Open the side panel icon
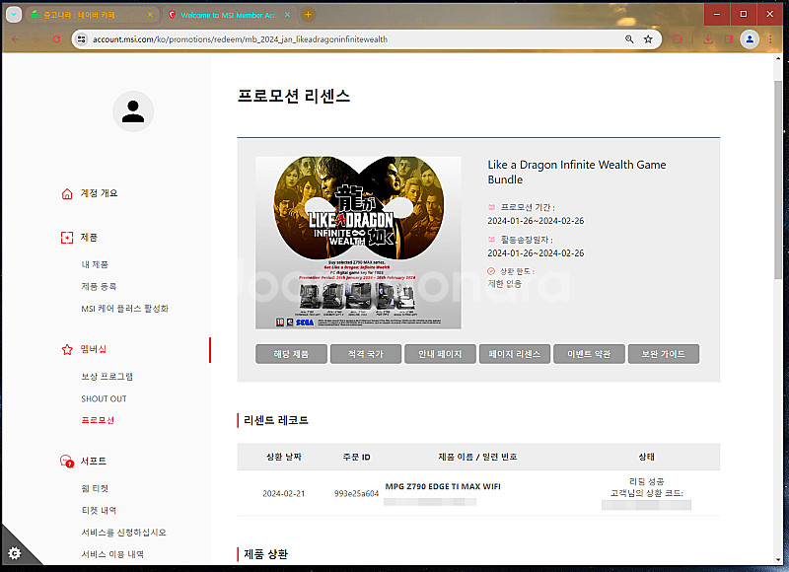The image size is (789, 572). pos(729,39)
